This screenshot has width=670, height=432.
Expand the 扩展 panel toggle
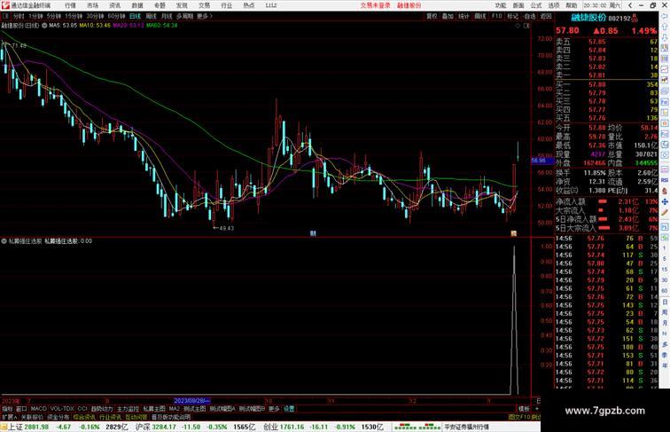point(9,417)
